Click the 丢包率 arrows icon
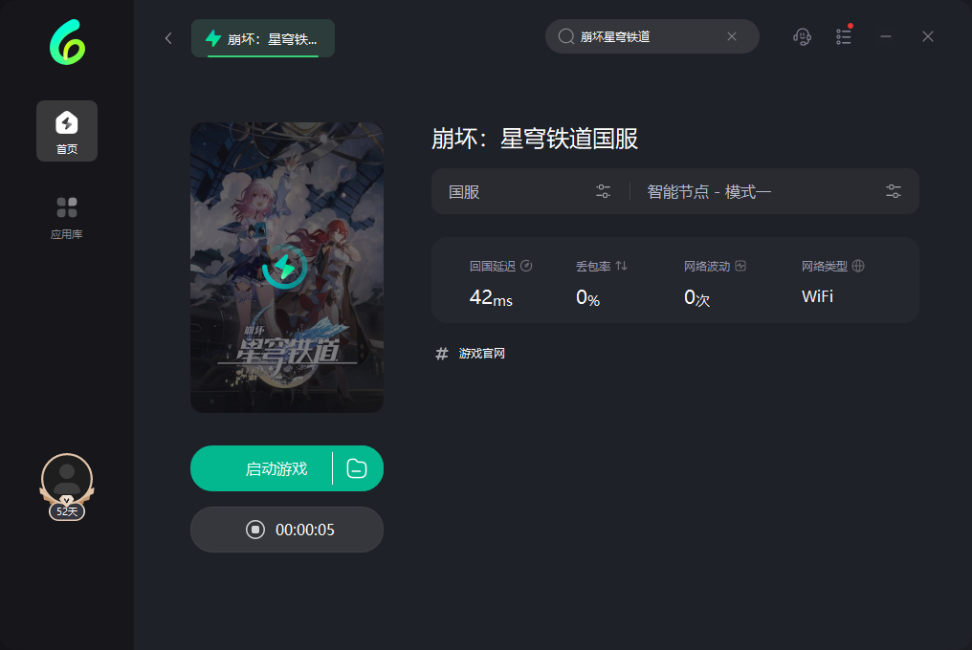 click(x=622, y=266)
